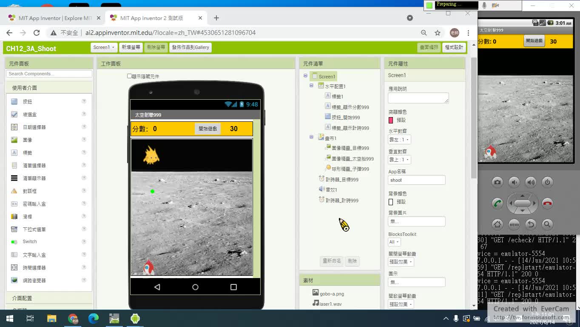Open Chrome's three-dot menu
This screenshot has width=580, height=327.
(x=468, y=33)
